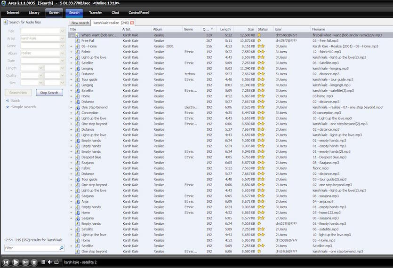Click the Simple search link
Image resolution: width=393 pixels, height=268 pixels.
(24, 107)
